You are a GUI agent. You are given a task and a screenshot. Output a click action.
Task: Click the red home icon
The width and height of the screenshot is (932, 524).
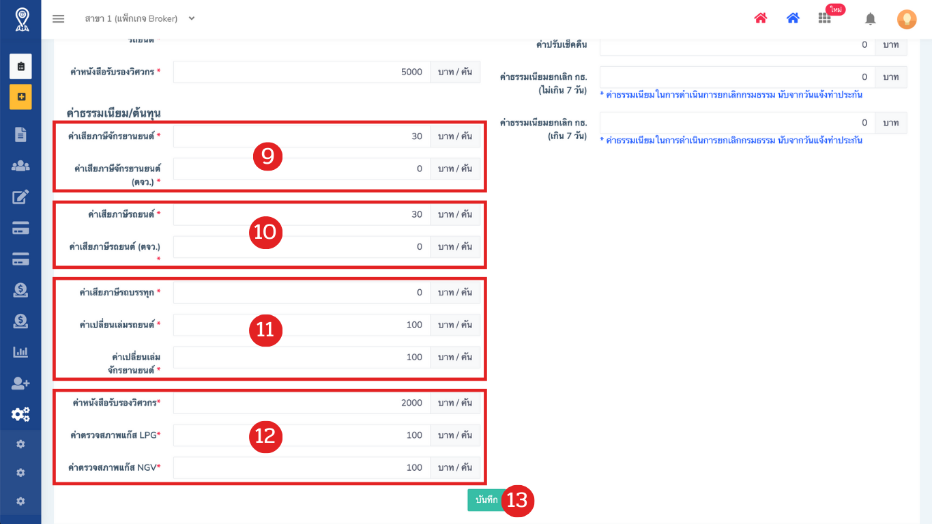[761, 18]
